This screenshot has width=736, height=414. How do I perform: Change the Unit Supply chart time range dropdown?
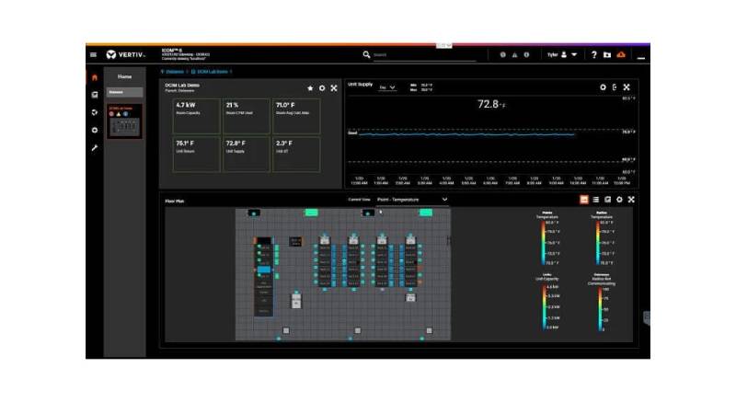coord(387,87)
